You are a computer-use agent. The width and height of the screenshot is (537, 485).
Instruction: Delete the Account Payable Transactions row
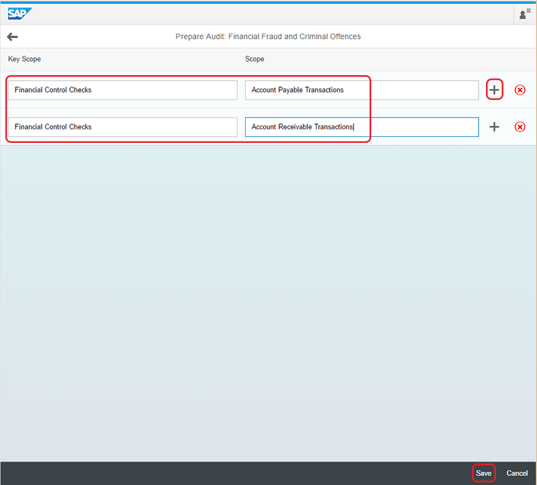[520, 90]
